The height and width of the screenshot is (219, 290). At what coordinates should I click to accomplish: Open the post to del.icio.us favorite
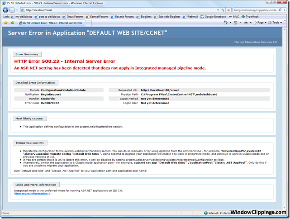coord(48,17)
